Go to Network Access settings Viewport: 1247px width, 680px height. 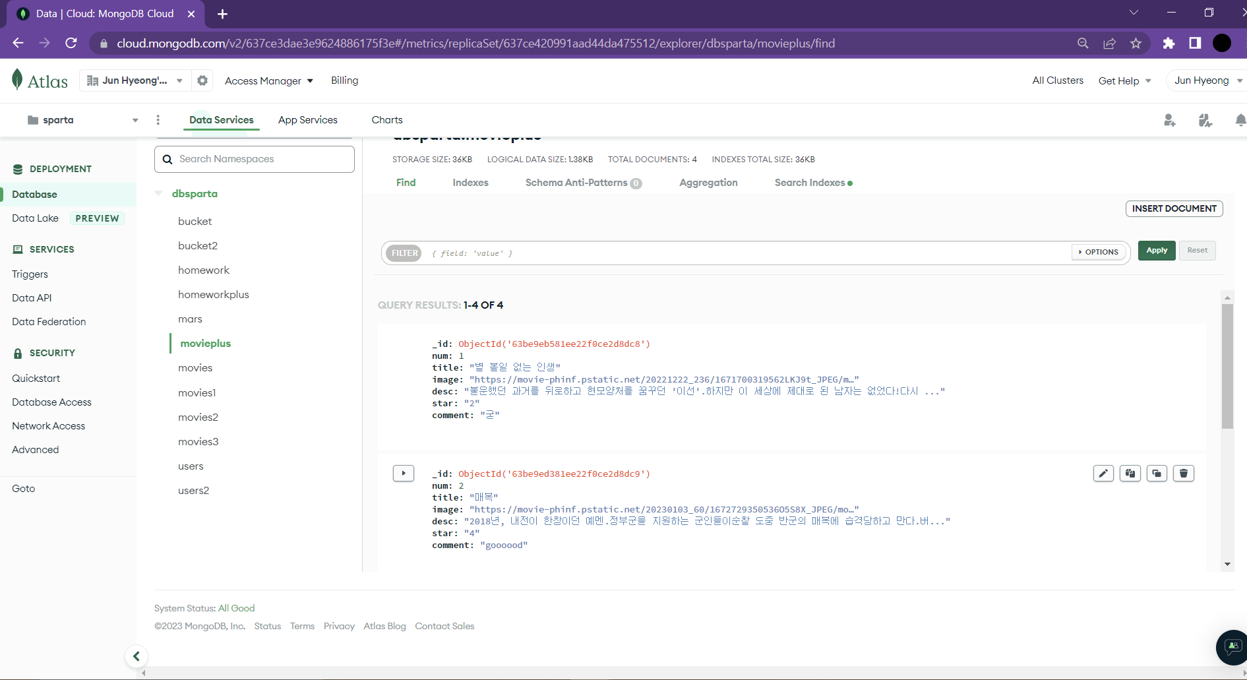pyautogui.click(x=49, y=426)
